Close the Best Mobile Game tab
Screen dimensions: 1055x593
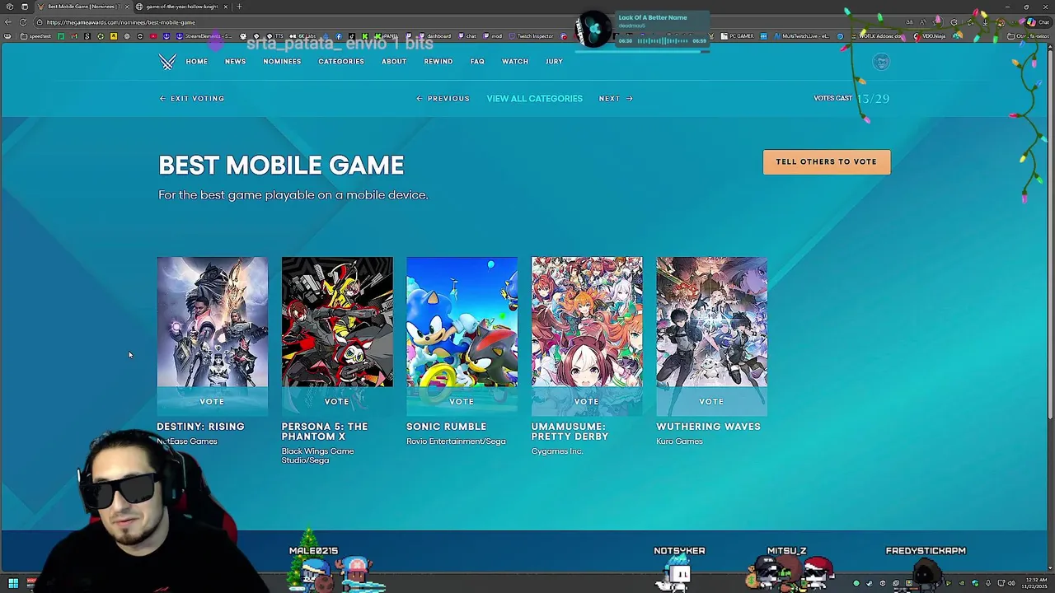(x=127, y=7)
